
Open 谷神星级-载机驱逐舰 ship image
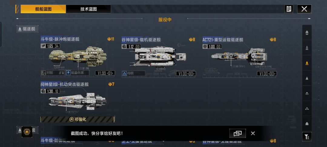(160, 56)
